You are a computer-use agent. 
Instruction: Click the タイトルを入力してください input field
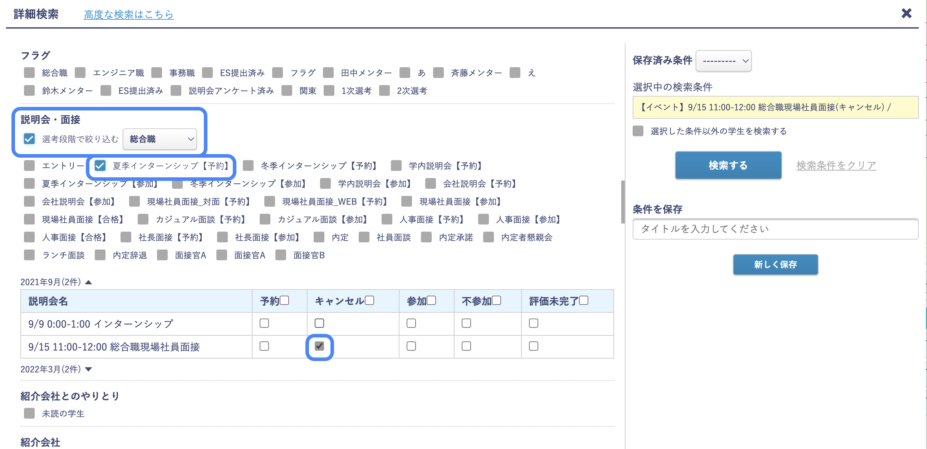[776, 229]
